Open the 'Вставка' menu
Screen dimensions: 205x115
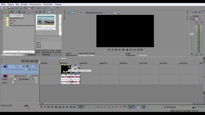coord(24,4)
